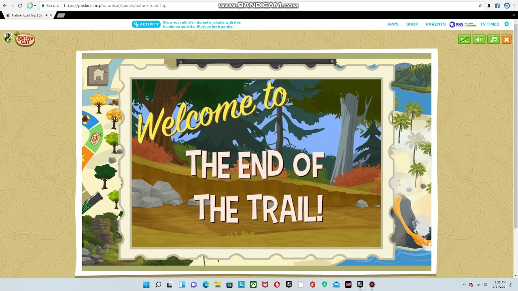Click the Welcome to End of Trail postcard
The image size is (518, 291).
point(256,163)
